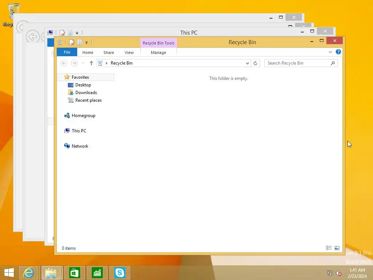Click the New folder quick access icon in Recycle Bin
Image resolution: width=373 pixels, height=280 pixels.
[80, 42]
